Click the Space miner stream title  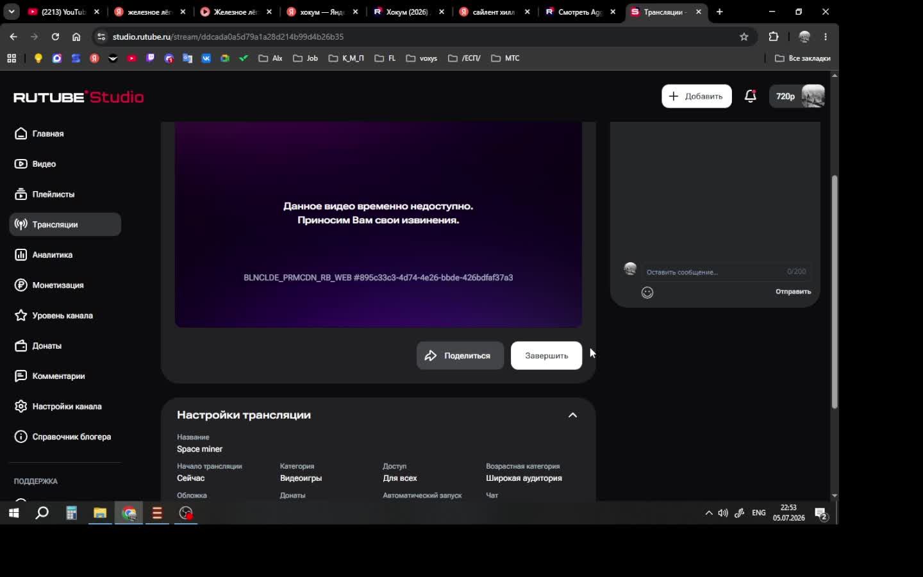pos(200,449)
